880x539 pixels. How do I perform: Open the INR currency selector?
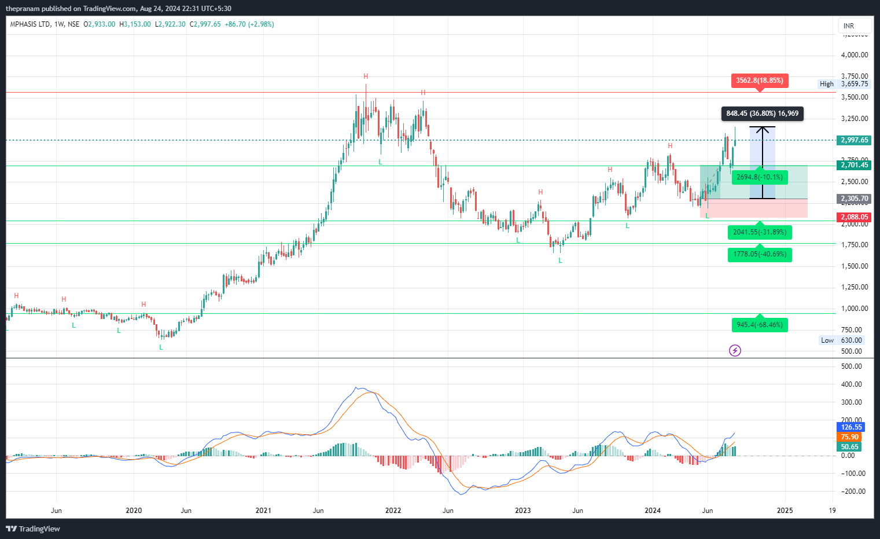pyautogui.click(x=855, y=25)
